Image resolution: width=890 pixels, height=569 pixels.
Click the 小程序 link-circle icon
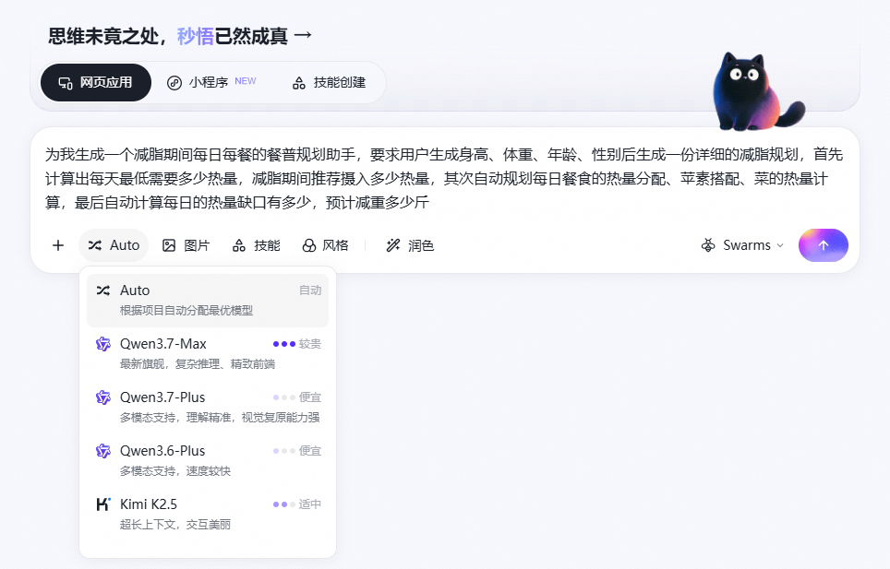pos(174,83)
